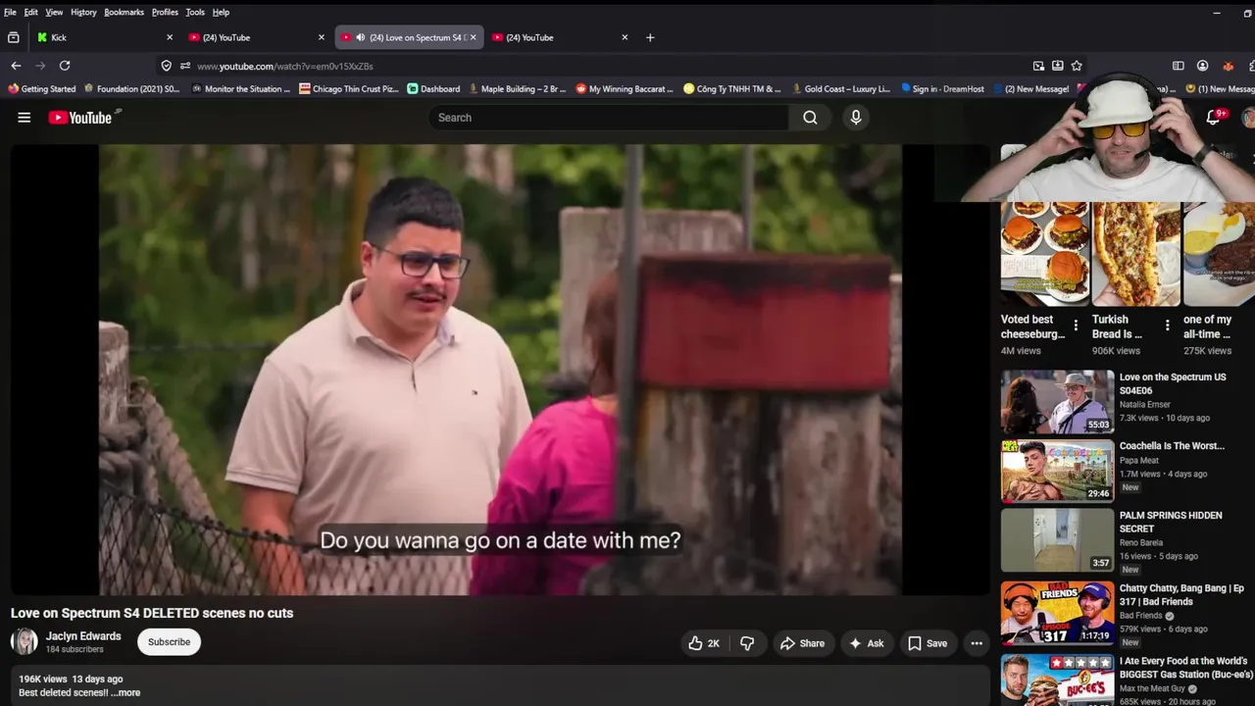The image size is (1255, 706).
Task: Open Getting Started bookmark
Action: coord(41,88)
